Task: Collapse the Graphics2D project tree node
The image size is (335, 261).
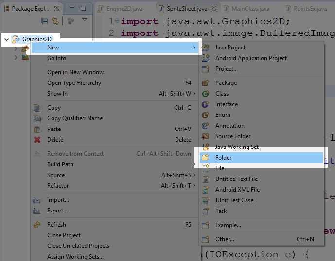Action: point(7,39)
